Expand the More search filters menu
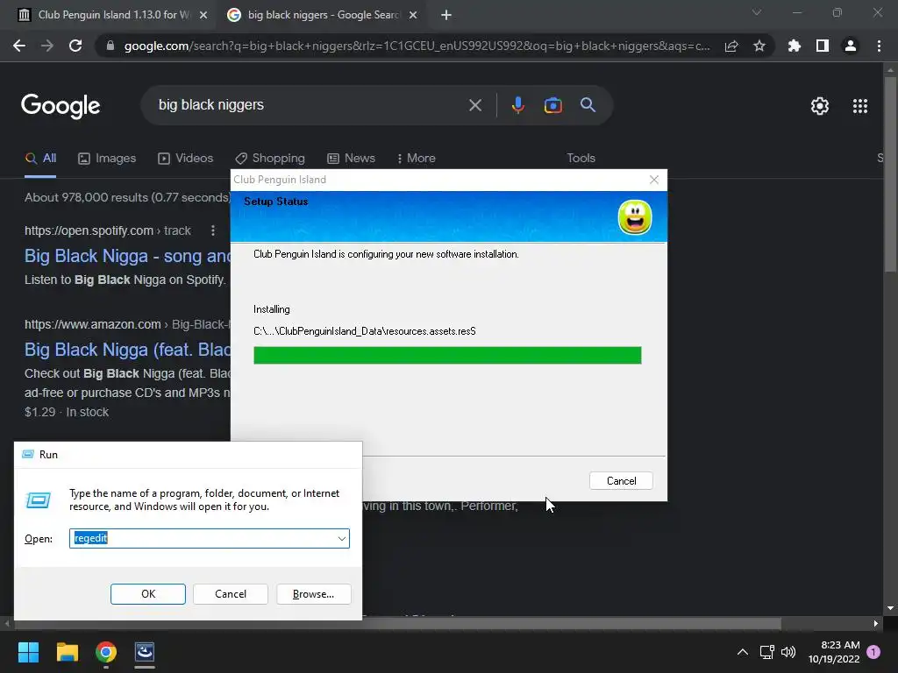Screen dimensions: 898x673 (x=417, y=159)
